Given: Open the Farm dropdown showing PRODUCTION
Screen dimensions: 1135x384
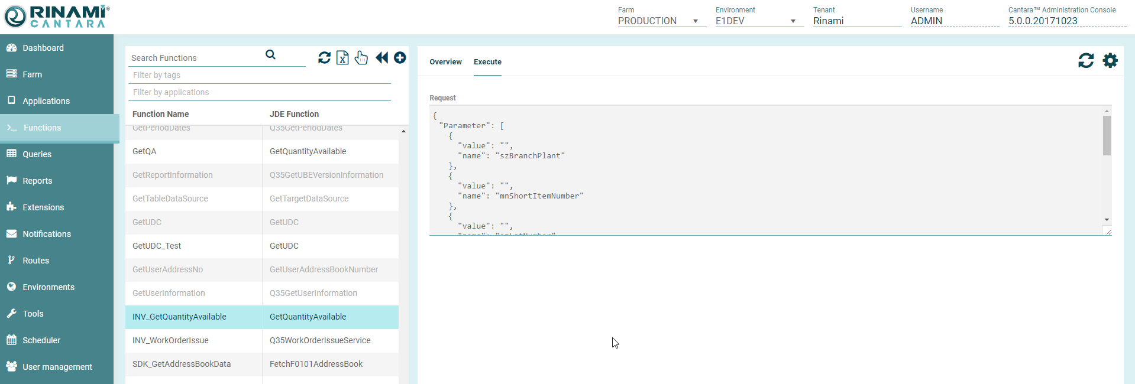Looking at the screenshot, I should tap(661, 21).
